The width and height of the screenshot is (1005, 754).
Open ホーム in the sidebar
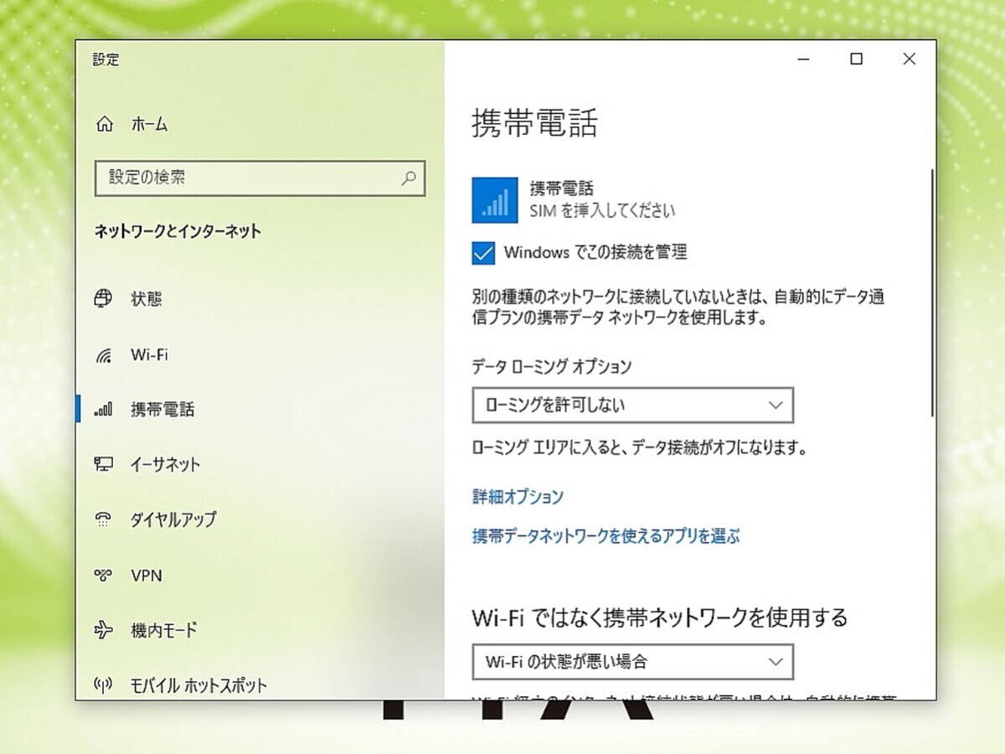pyautogui.click(x=149, y=125)
